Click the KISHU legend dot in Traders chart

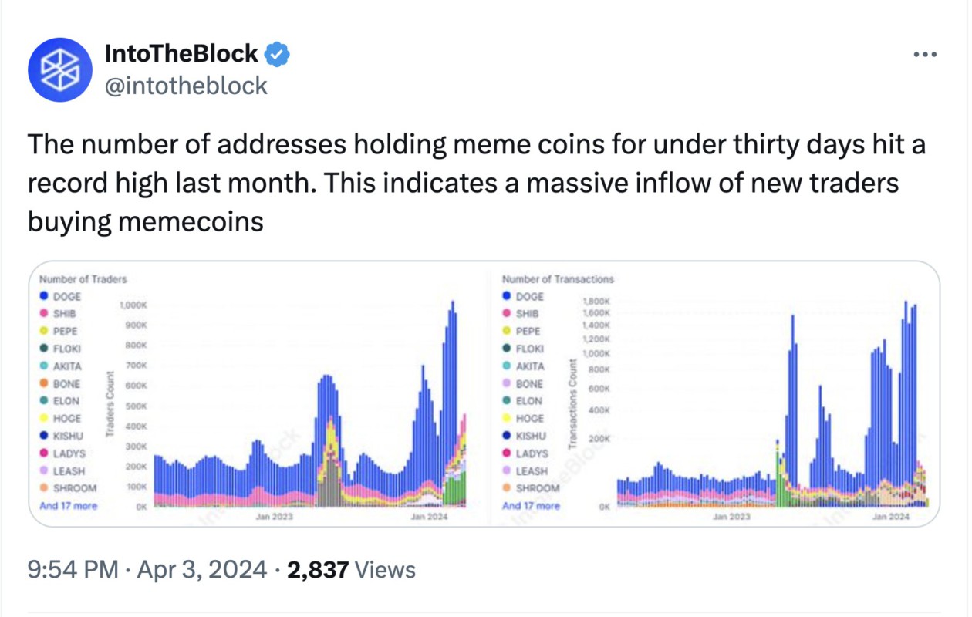(42, 436)
